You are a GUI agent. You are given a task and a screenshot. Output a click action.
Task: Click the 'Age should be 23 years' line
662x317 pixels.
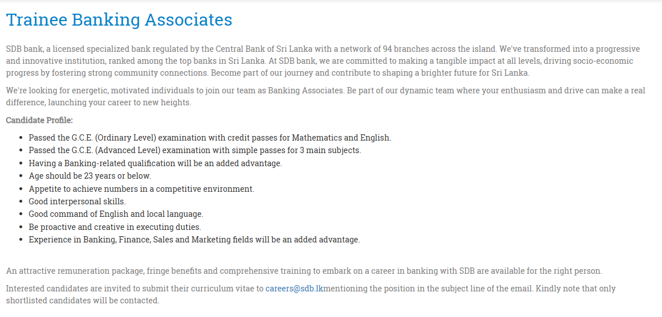point(90,176)
